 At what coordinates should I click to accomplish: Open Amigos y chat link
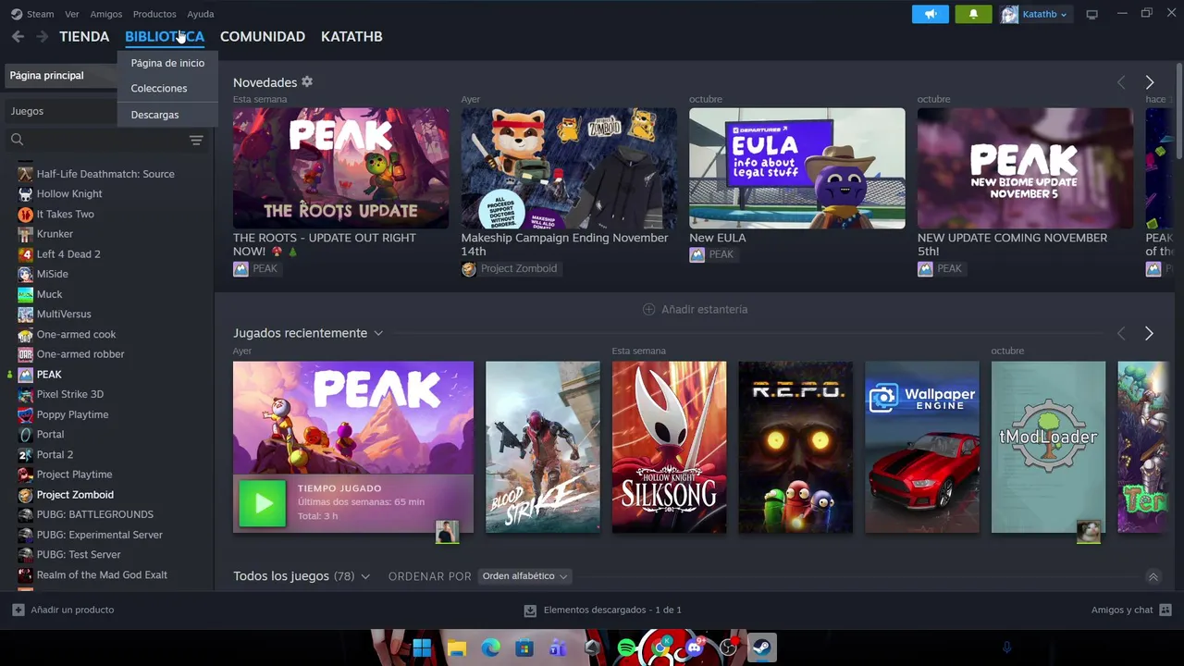click(x=1122, y=610)
